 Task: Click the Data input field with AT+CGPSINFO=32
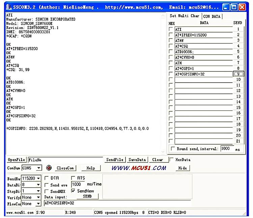click(117, 203)
